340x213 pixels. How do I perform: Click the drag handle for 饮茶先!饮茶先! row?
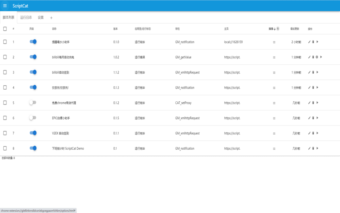click(274, 88)
